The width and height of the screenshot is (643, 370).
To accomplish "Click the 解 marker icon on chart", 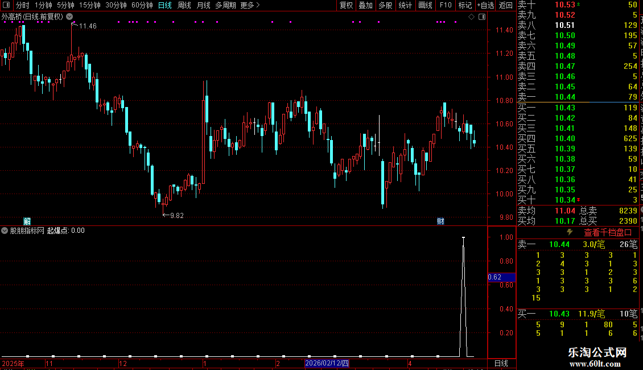I will pyautogui.click(x=27, y=221).
